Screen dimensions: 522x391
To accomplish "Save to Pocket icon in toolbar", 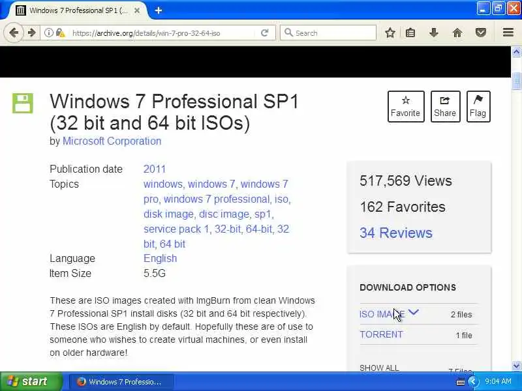I will pyautogui.click(x=480, y=33).
